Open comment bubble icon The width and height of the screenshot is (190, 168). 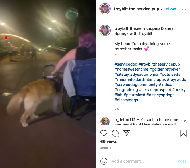pyautogui.click(x=115, y=133)
